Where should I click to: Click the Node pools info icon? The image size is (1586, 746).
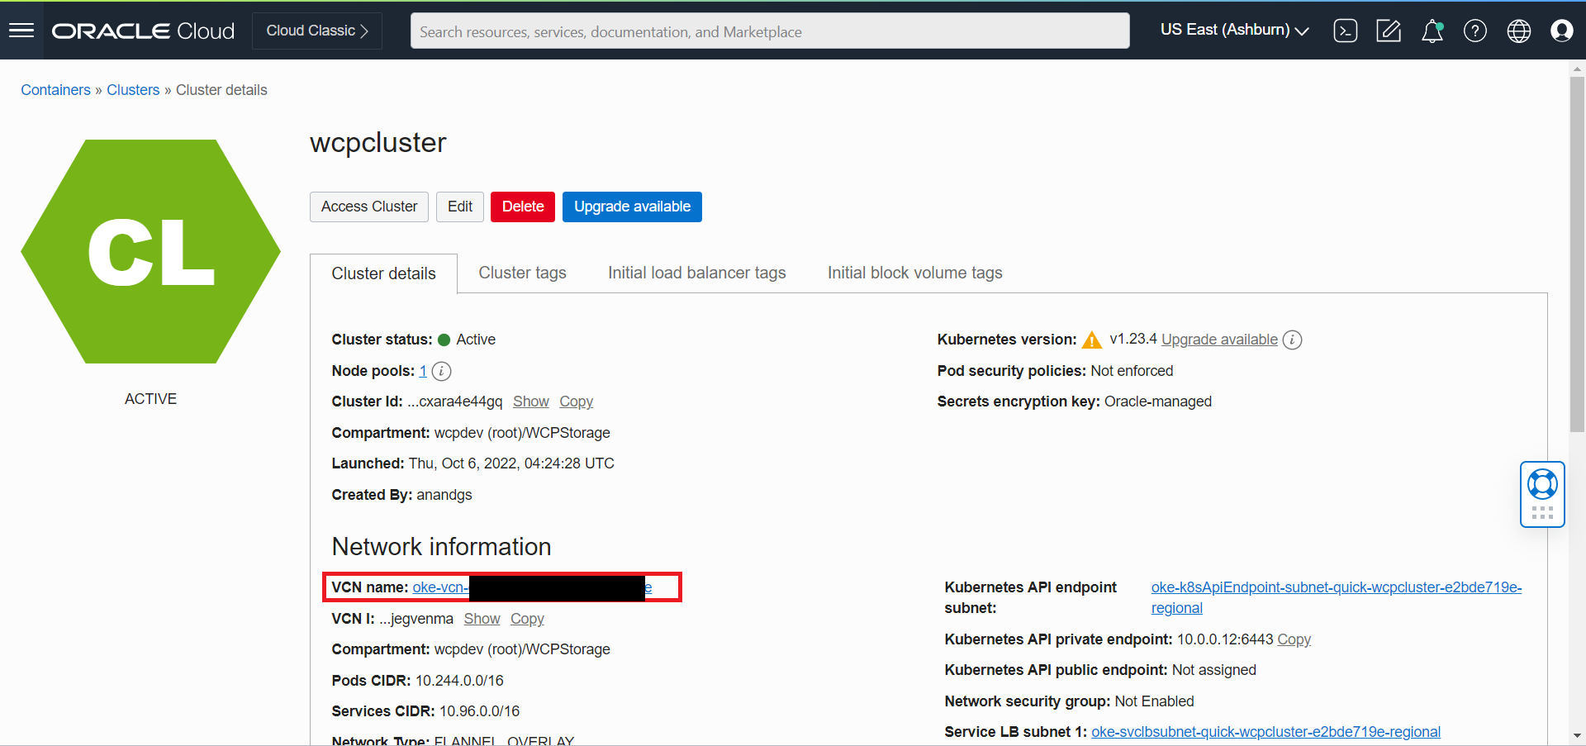click(x=442, y=371)
